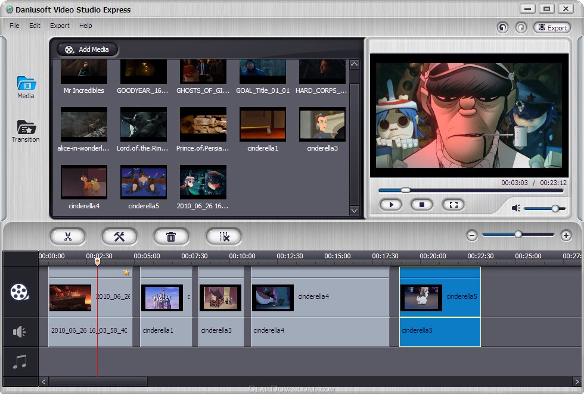This screenshot has height=394, width=584.
Task: Select the cinderella4 video clip on timeline
Action: pyautogui.click(x=320, y=292)
